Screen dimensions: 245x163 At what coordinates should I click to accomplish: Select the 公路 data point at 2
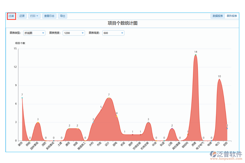172,128
